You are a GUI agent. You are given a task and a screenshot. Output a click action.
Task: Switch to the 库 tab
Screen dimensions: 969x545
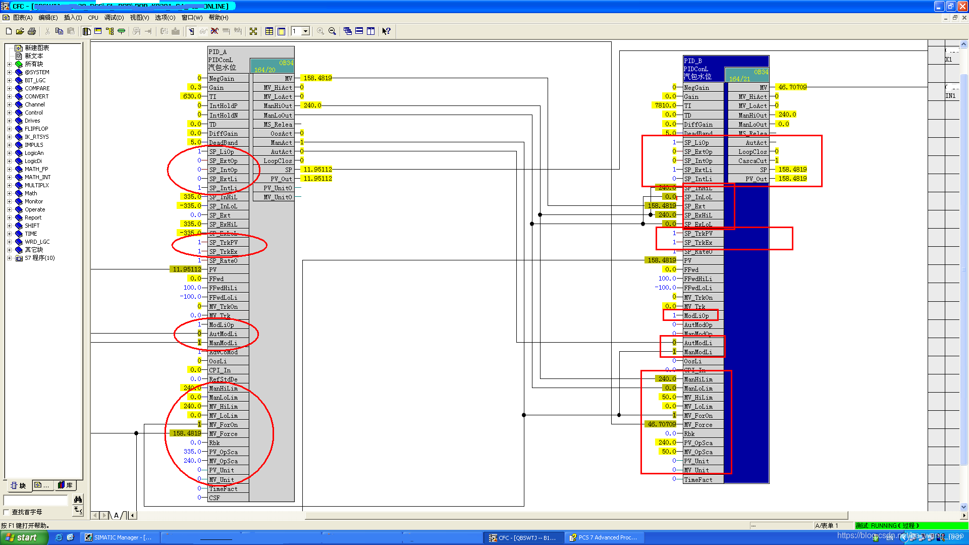66,485
